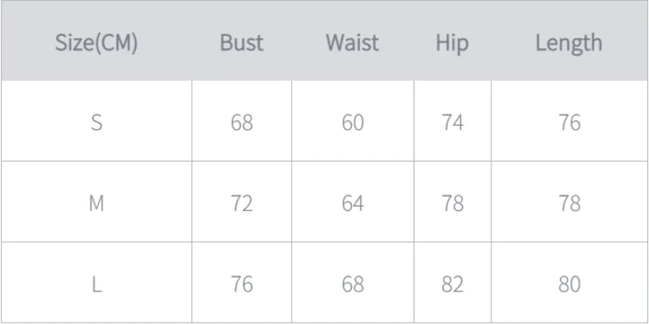The image size is (649, 325).
Task: Select the Length value 76 for size S
Action: [570, 122]
